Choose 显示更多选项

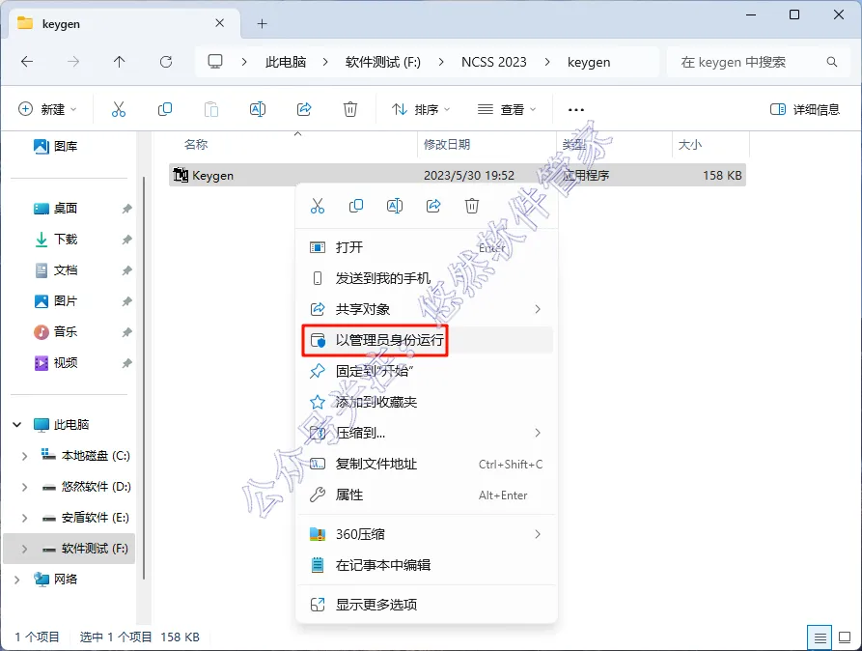coord(427,605)
